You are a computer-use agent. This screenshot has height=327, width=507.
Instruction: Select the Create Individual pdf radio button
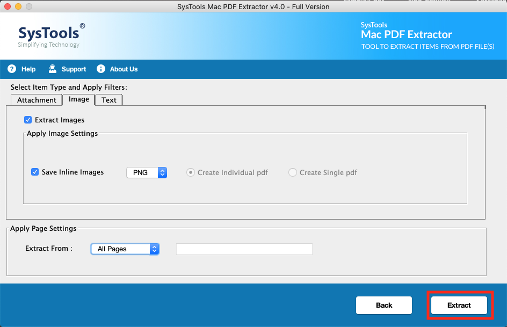(x=191, y=172)
